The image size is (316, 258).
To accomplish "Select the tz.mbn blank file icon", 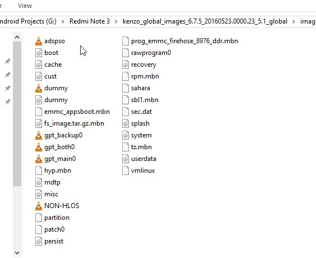I will coord(126,147).
